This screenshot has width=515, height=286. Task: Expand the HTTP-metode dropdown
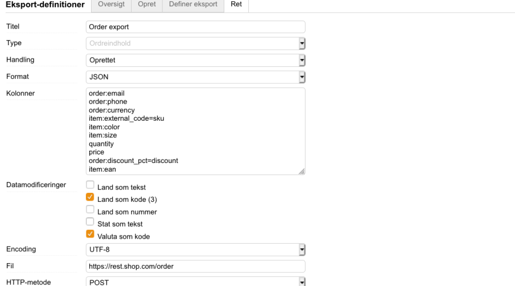(195, 282)
